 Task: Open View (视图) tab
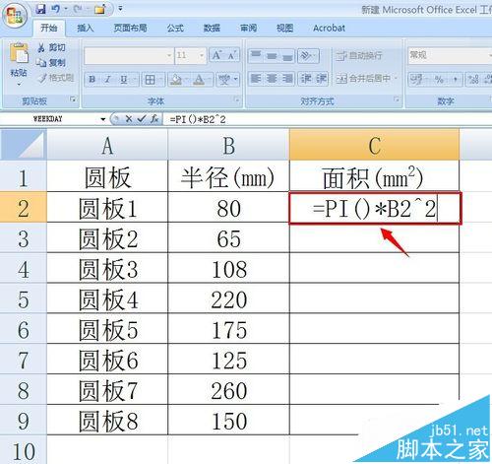pyautogui.click(x=284, y=29)
